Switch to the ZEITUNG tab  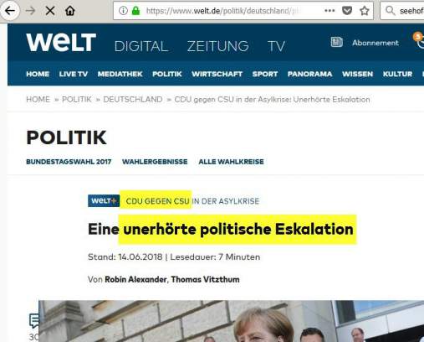coord(217,46)
